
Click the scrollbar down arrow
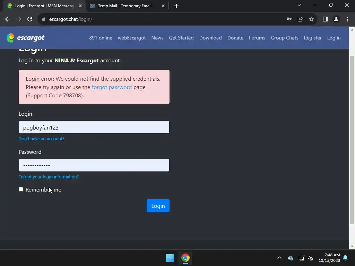coord(352,246)
